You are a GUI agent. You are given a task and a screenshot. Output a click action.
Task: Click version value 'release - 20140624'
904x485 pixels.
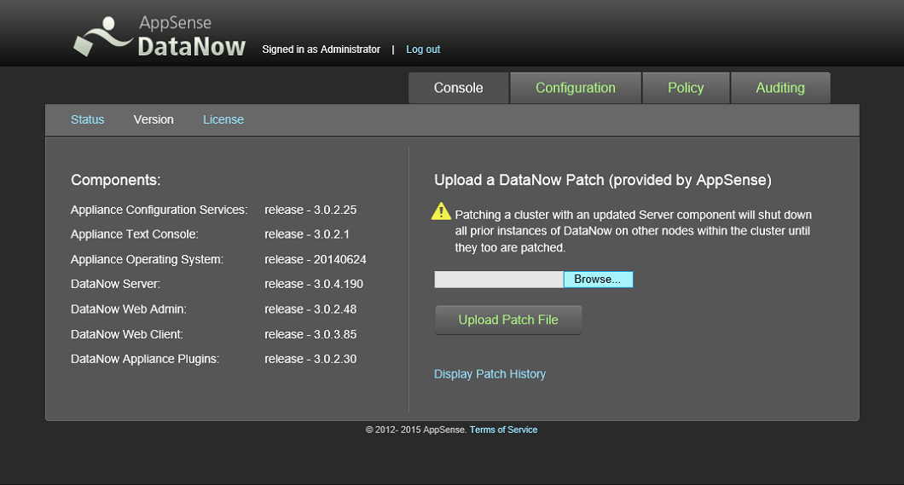tap(316, 260)
